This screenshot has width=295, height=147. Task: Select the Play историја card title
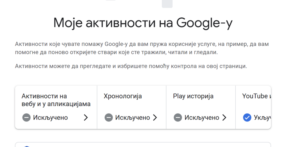coord(193,96)
